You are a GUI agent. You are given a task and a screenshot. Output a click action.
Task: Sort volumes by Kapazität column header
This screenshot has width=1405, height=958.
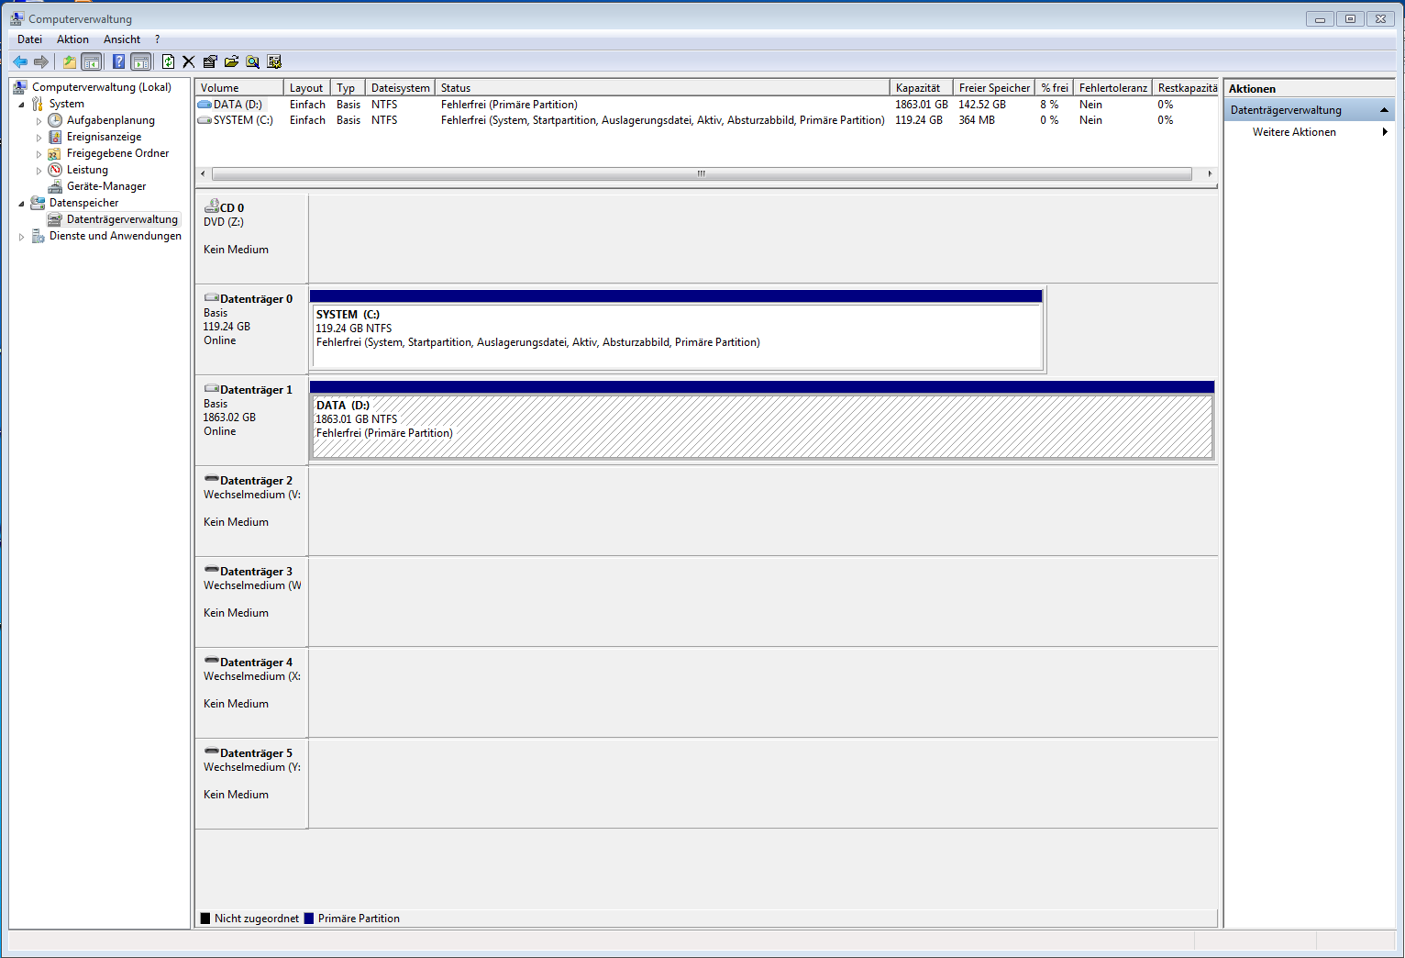pos(920,88)
